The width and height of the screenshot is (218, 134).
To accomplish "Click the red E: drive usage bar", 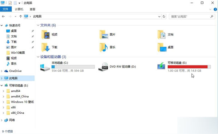I will point(189,67).
